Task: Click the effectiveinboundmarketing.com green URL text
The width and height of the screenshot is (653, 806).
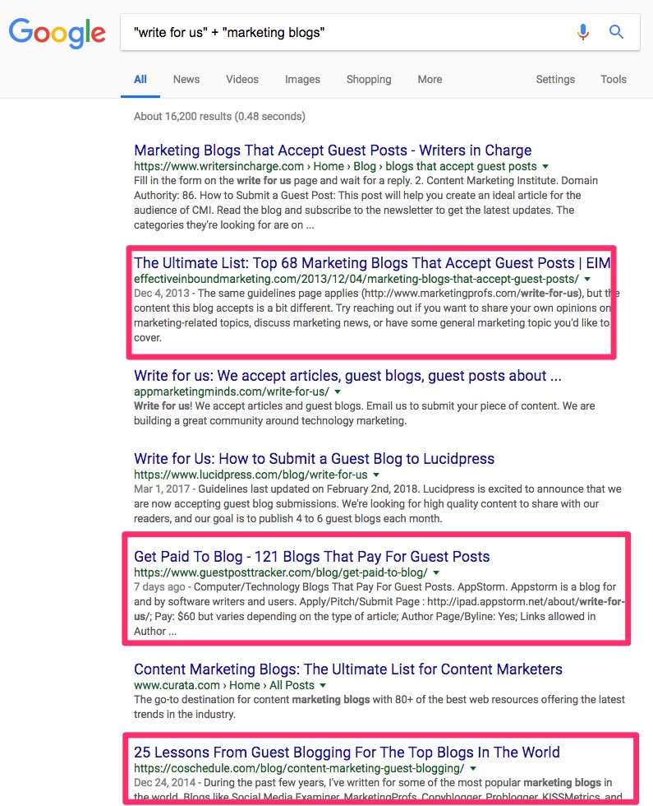Action: click(356, 279)
